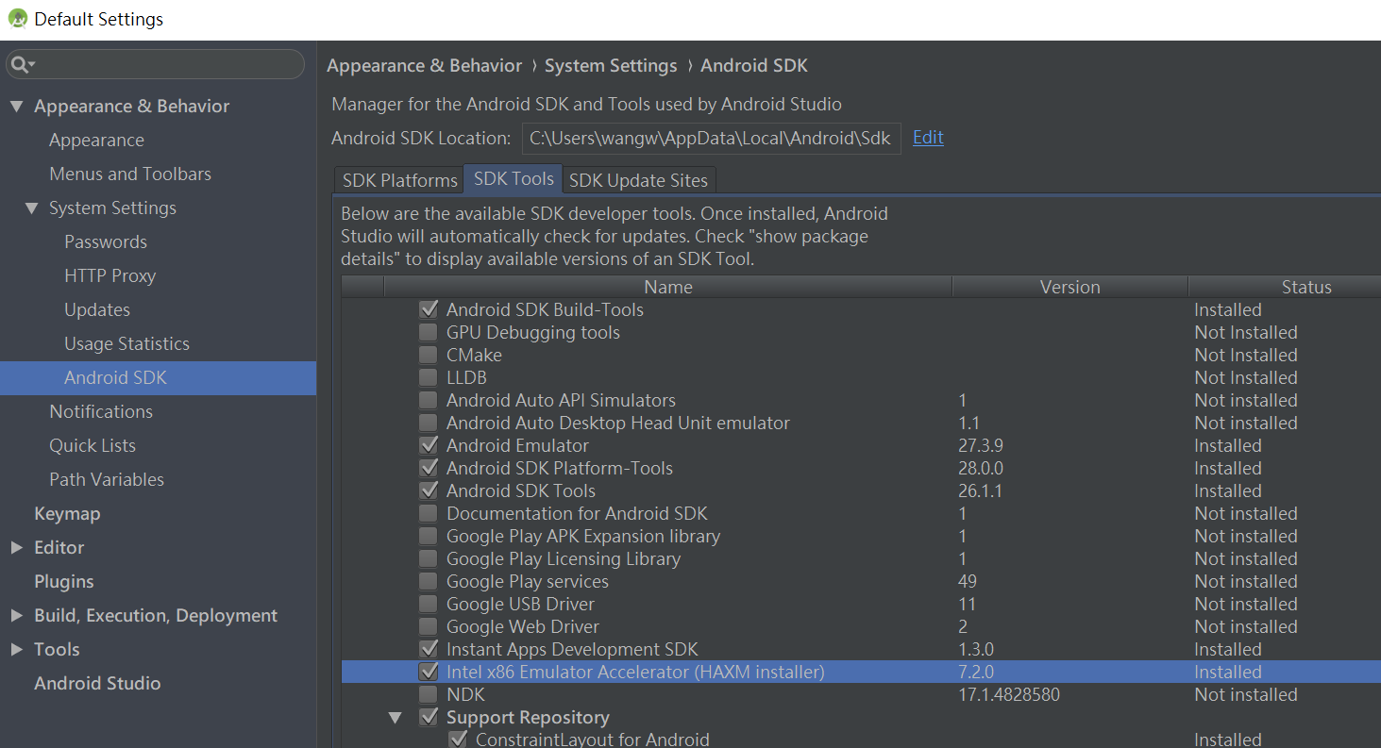Image resolution: width=1381 pixels, height=748 pixels.
Task: Click Intel x86 Emulator Accelerator row name
Action: pos(635,672)
